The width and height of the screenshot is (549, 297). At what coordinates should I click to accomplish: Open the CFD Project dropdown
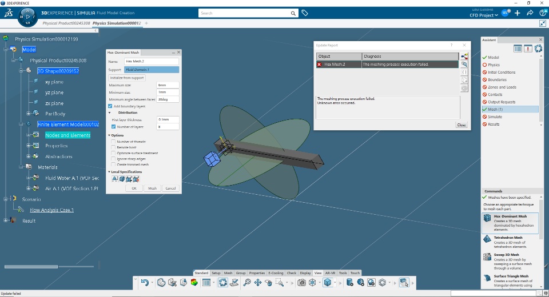[x=484, y=15]
